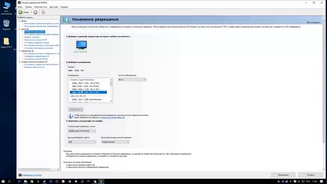
Task: Click the РУС language indicator
Action: click(x=309, y=181)
